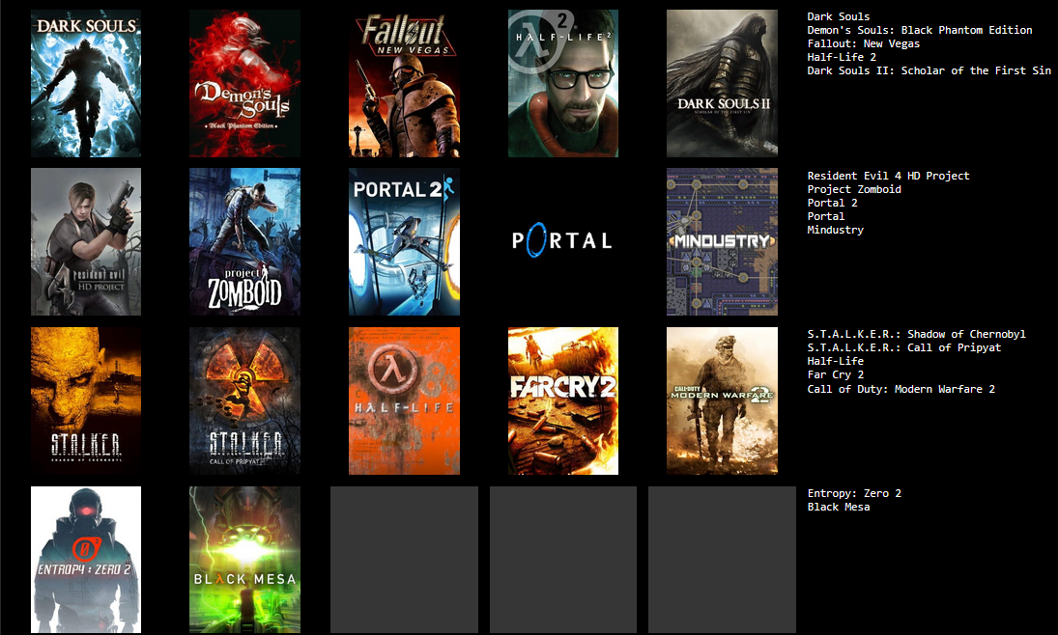Viewport: 1058px width, 635px height.
Task: Click the 'Half-Life 2' list entry
Action: click(842, 57)
